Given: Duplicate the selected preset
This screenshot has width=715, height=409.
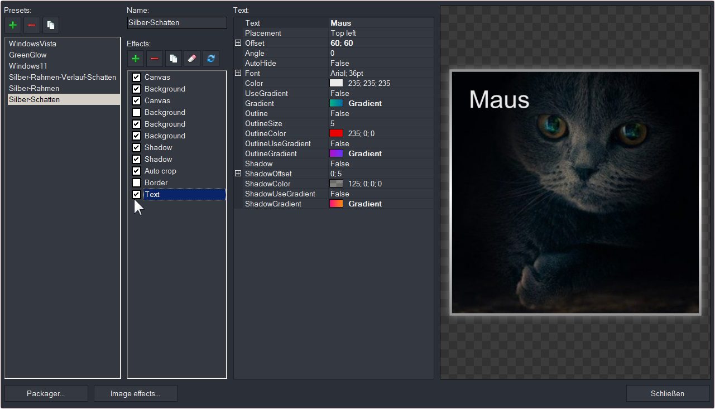Looking at the screenshot, I should pyautogui.click(x=51, y=25).
